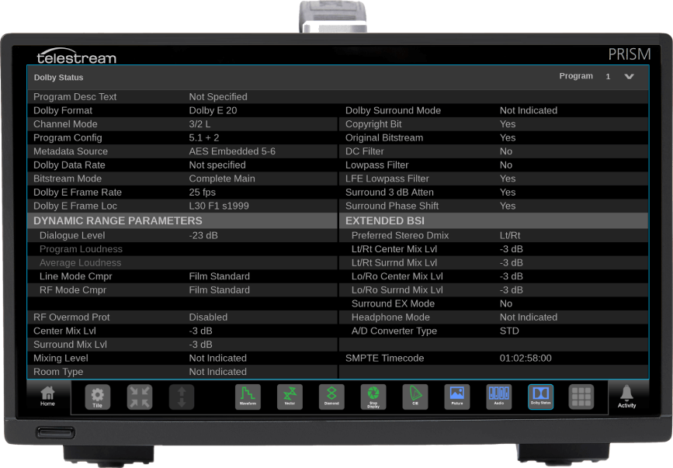Click the Program Config value '5.1 + 2'
This screenshot has height=468, width=673.
click(x=204, y=137)
